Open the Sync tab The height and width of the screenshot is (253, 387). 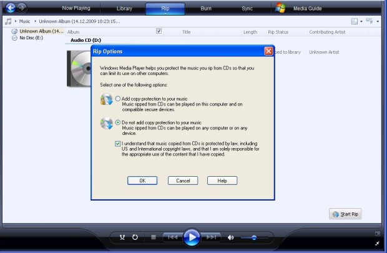(x=247, y=8)
